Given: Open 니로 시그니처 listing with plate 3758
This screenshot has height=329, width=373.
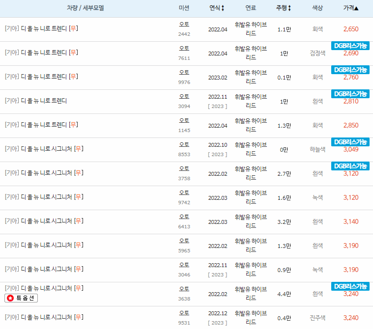Looking at the screenshot, I should click(44, 173).
